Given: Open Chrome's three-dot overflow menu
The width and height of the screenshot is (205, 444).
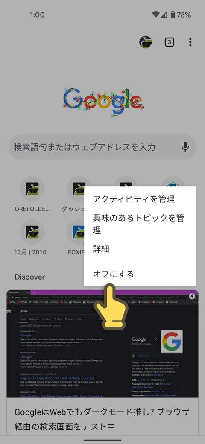Looking at the screenshot, I should click(x=190, y=42).
